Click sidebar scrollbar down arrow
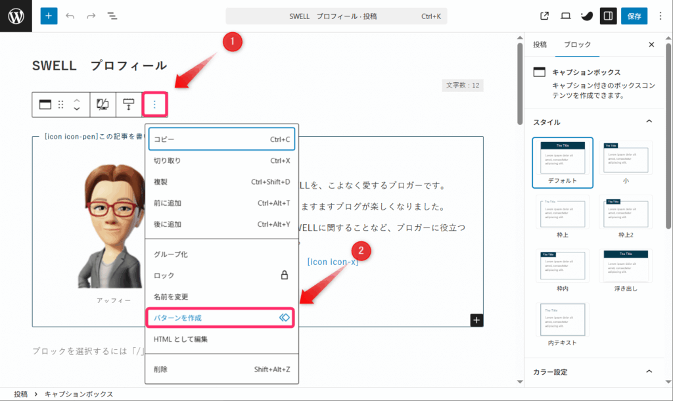 [668, 382]
